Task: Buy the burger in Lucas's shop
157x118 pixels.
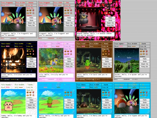Action: [28, 51]
